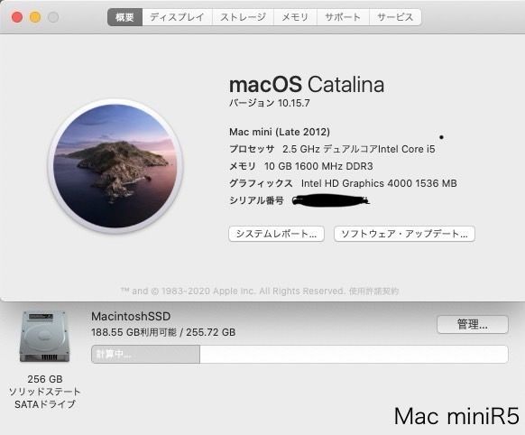Viewport: 525px width, 435px height.
Task: Open the 使用許諾契約 license agreement link
Action: tap(373, 291)
